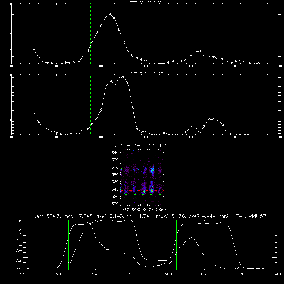Click the left green dashed line in dawn plot
This screenshot has height=284, width=284.
click(x=90, y=34)
